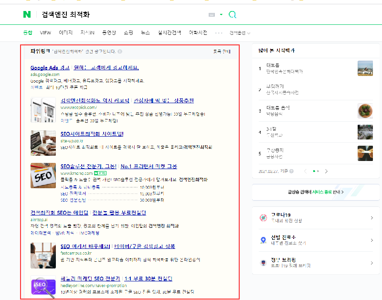Viewport: 382px width, 300px height.
Task: Click the info icon next to 파워링크 notice
Action: [x=120, y=52]
